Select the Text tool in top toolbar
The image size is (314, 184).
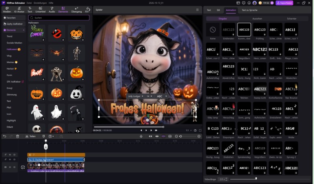pos(30,10)
